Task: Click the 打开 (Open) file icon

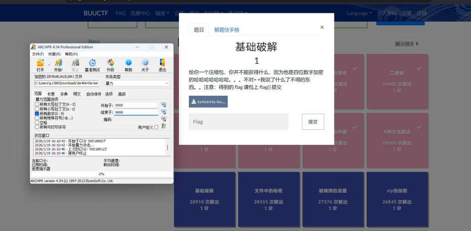Action: [x=40, y=63]
